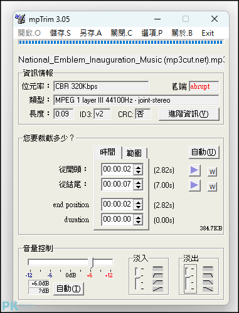Click the red abrupt ending field
The height and width of the screenshot is (313, 239).
click(204, 86)
